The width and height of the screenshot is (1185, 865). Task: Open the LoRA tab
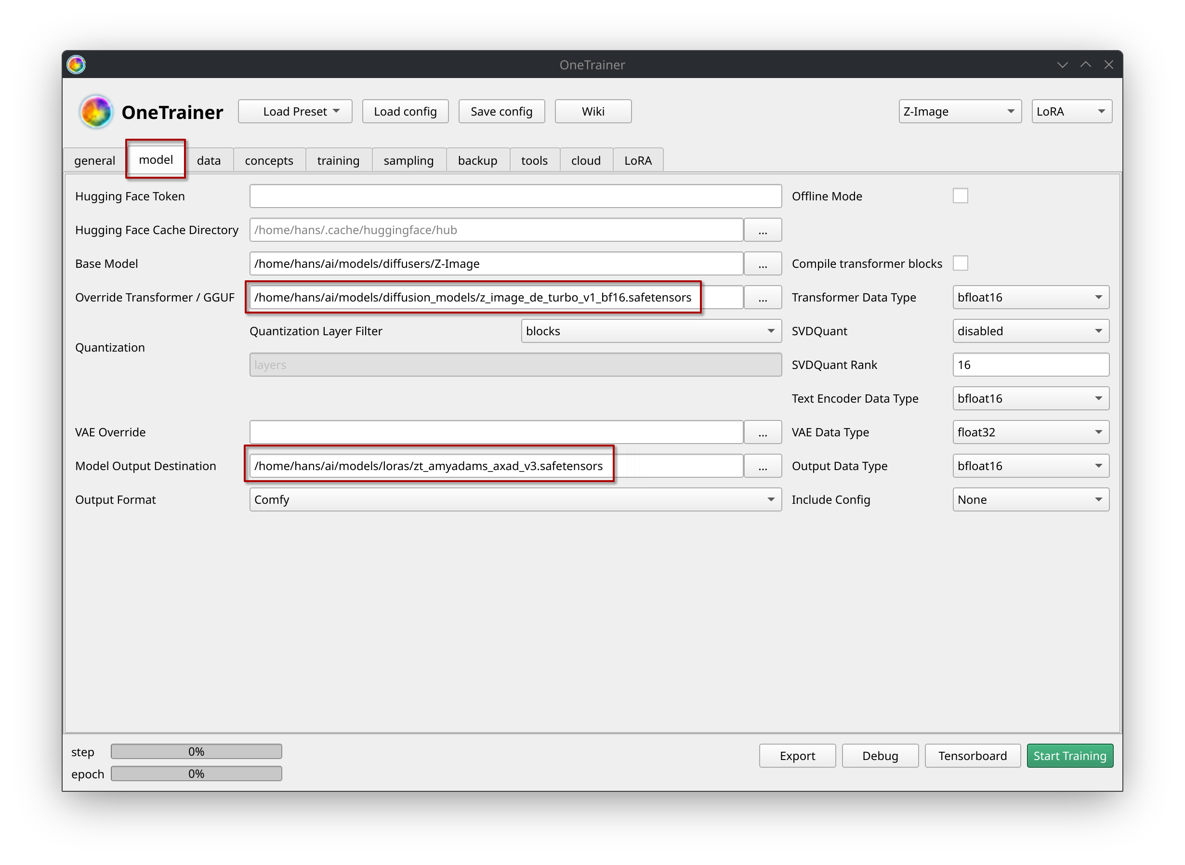coord(638,160)
